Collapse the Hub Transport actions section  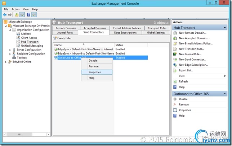point(225,28)
